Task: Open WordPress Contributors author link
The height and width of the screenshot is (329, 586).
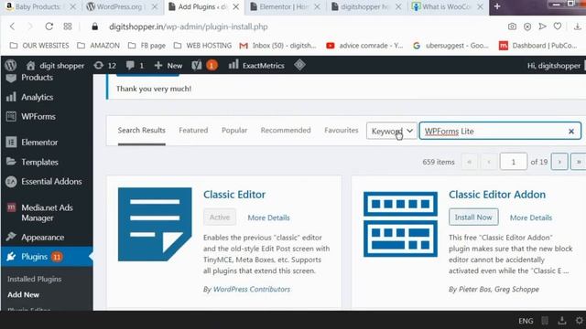Action: point(252,289)
